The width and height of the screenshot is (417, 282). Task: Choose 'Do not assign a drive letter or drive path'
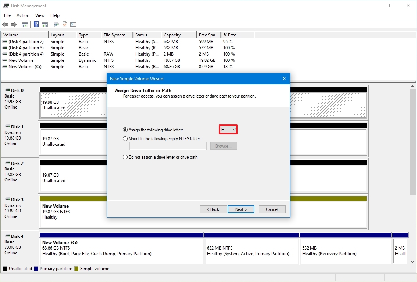point(125,157)
